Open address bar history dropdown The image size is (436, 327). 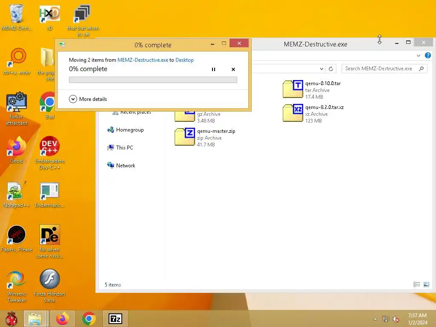321,69
